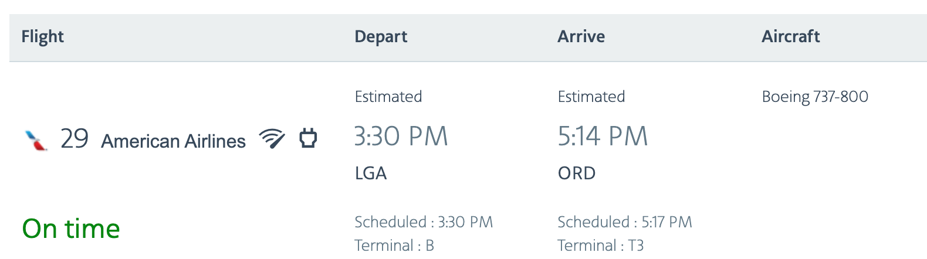Image resolution: width=927 pixels, height=259 pixels.
Task: Click the Boeing 737-800 aircraft text
Action: point(815,97)
